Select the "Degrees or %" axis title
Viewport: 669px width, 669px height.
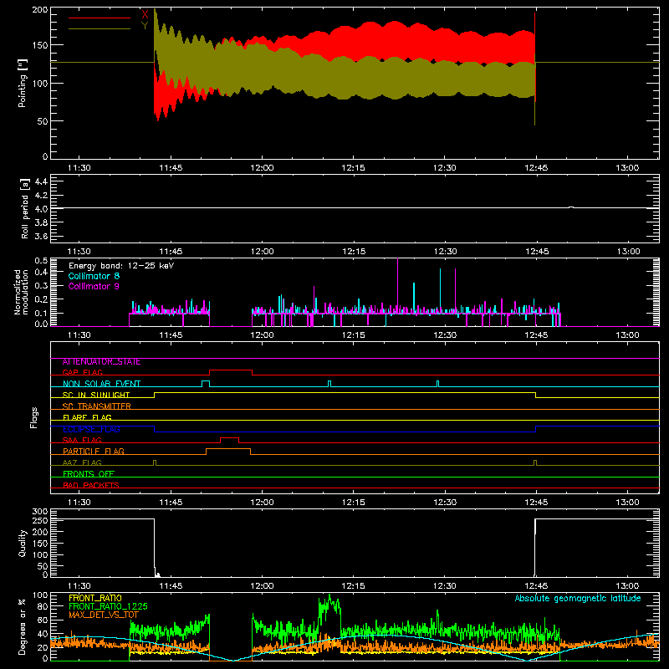(23, 626)
